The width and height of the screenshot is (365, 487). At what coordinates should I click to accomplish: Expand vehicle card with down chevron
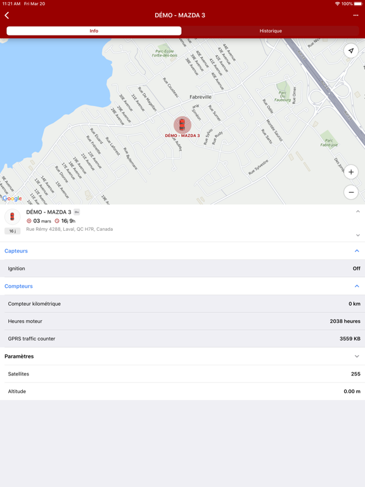tap(358, 235)
